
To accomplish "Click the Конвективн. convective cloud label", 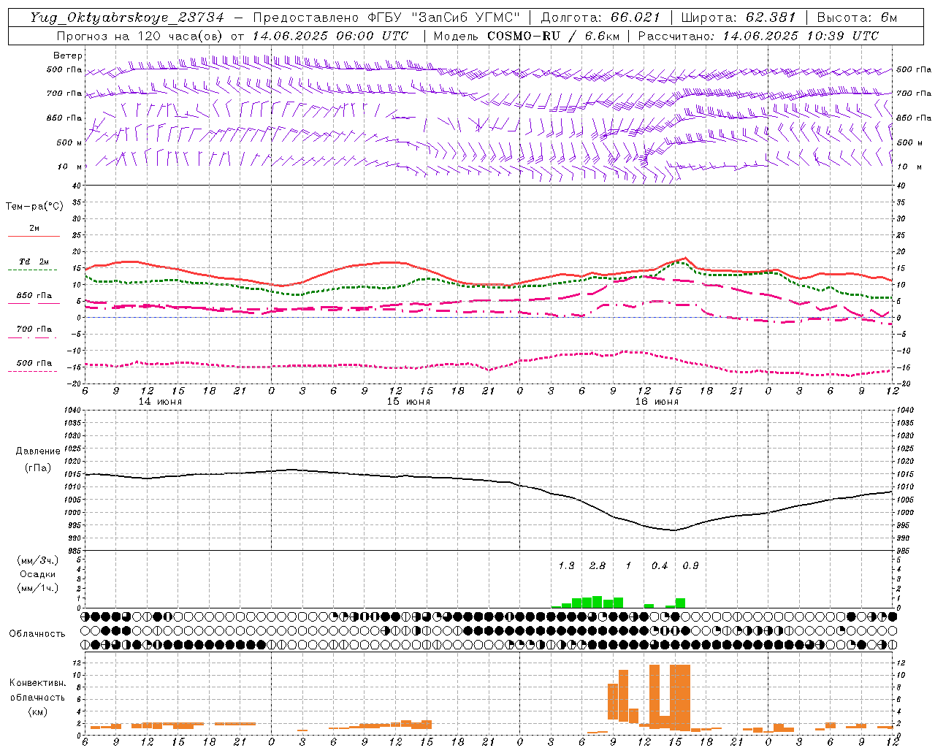I will [37, 683].
